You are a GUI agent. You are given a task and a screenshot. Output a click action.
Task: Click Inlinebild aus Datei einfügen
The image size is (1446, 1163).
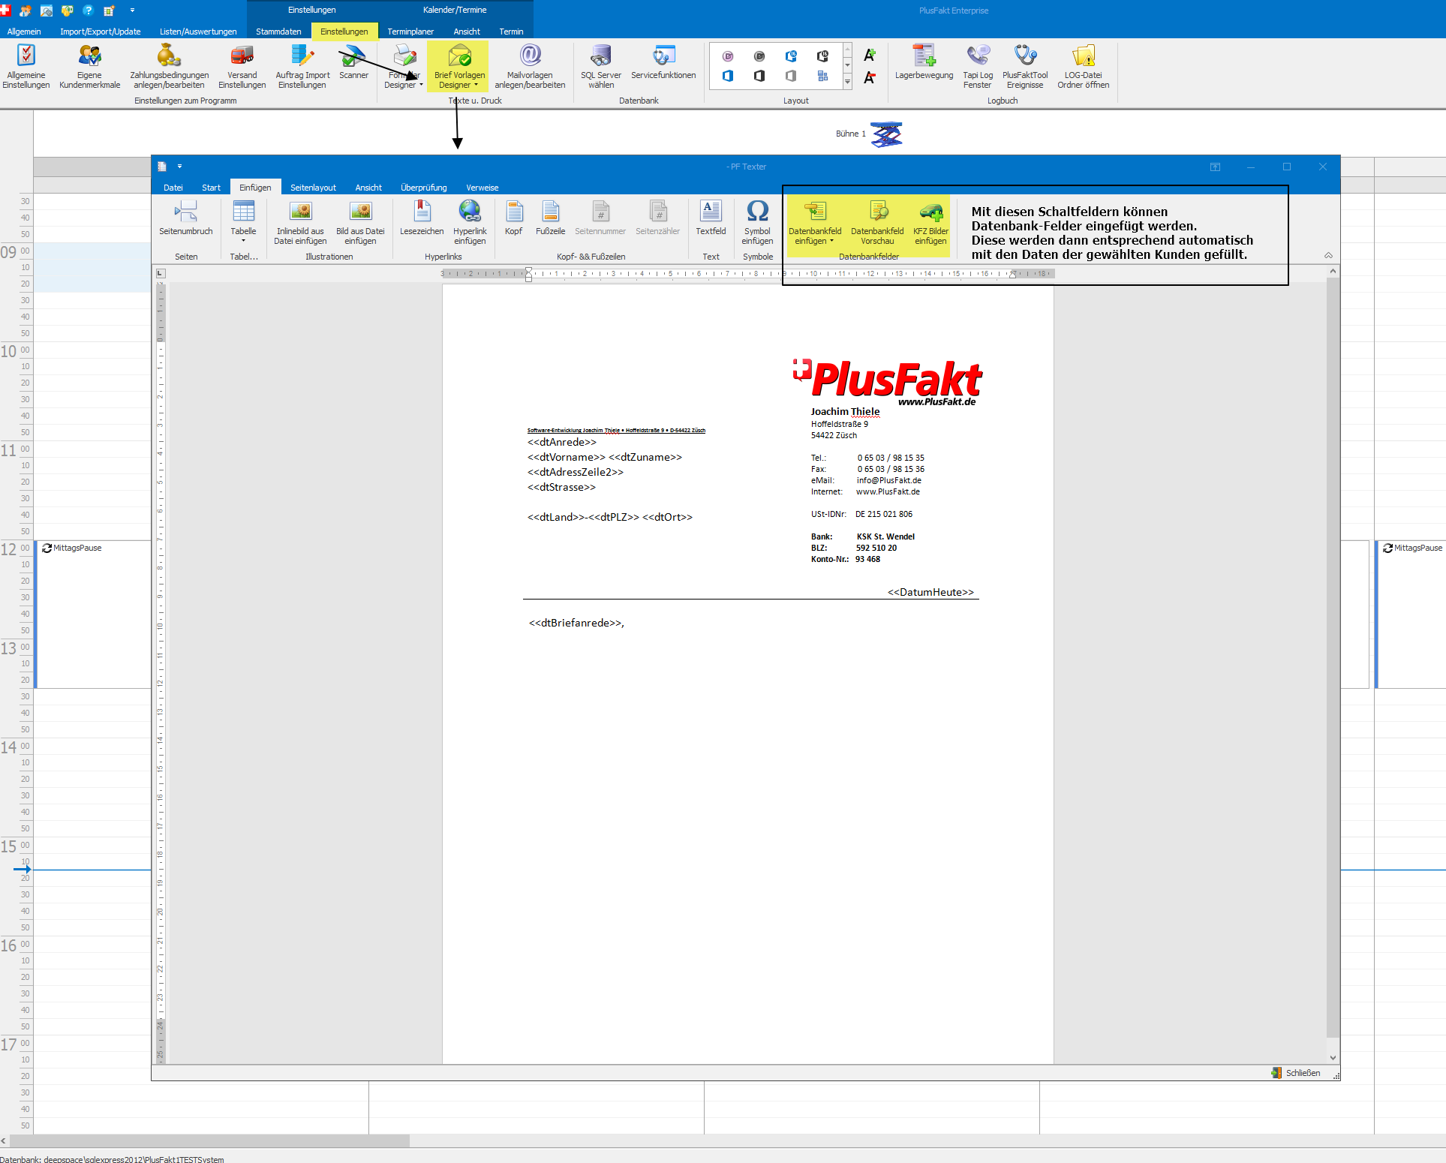pyautogui.click(x=300, y=223)
